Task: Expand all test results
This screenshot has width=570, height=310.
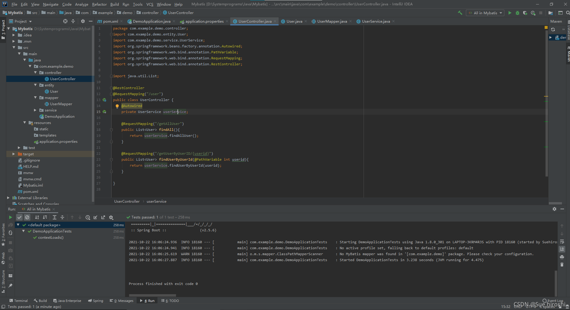Action: coord(55,217)
